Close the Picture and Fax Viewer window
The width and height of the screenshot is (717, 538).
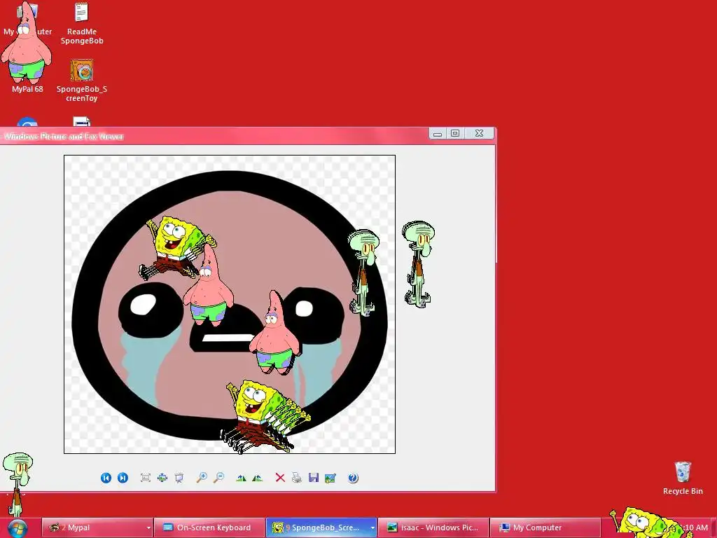click(x=479, y=134)
